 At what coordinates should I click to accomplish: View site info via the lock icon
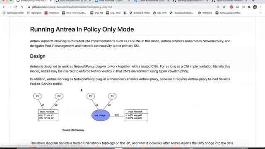[29, 7]
